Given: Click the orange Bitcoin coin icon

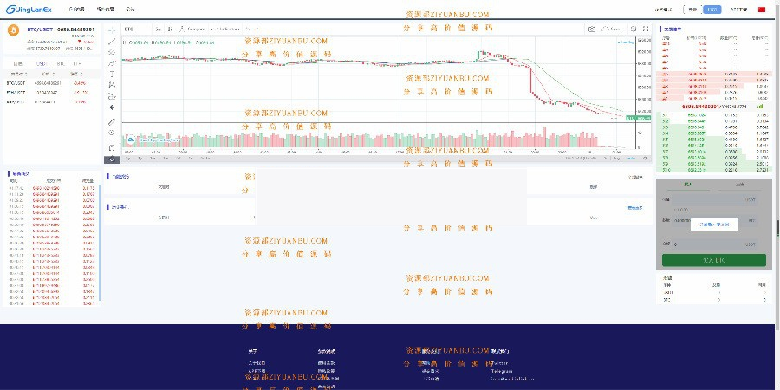Looking at the screenshot, I should click(13, 30).
